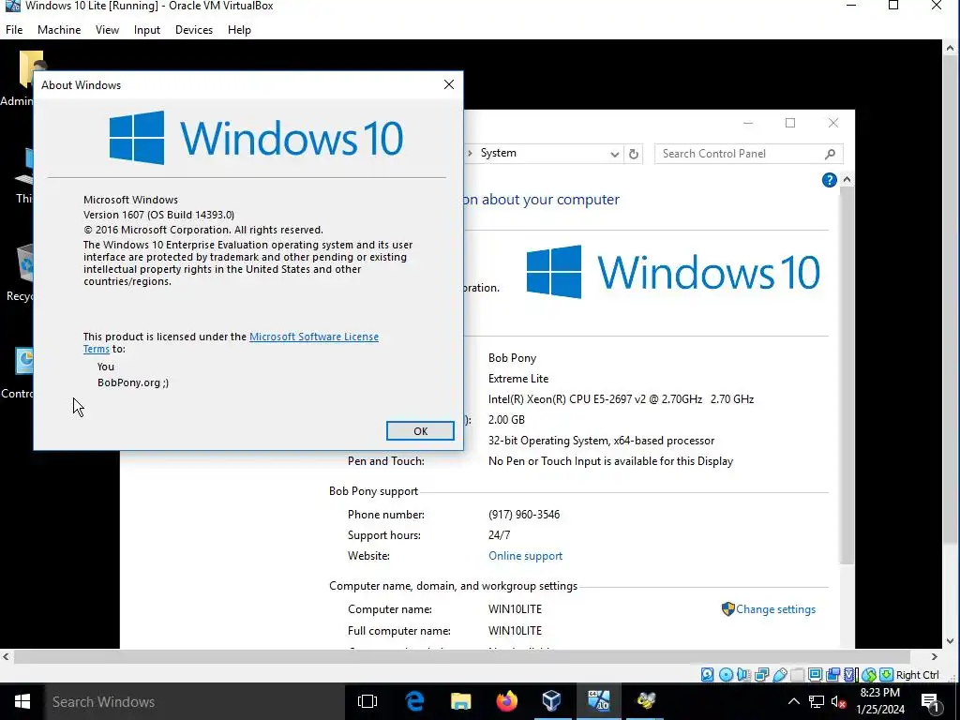The image size is (960, 720).
Task: Click WIN10LITE in the Computer name row
Action: [515, 609]
